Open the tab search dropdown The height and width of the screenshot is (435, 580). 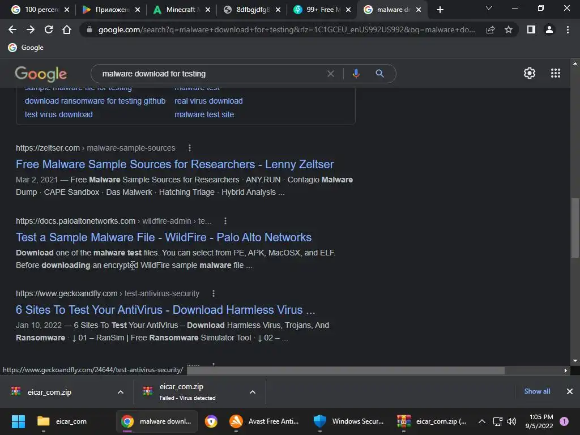pos(489,8)
